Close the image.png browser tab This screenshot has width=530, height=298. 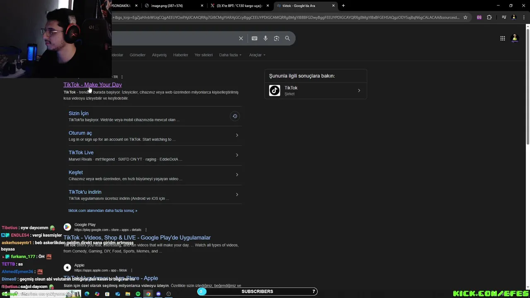tap(202, 6)
